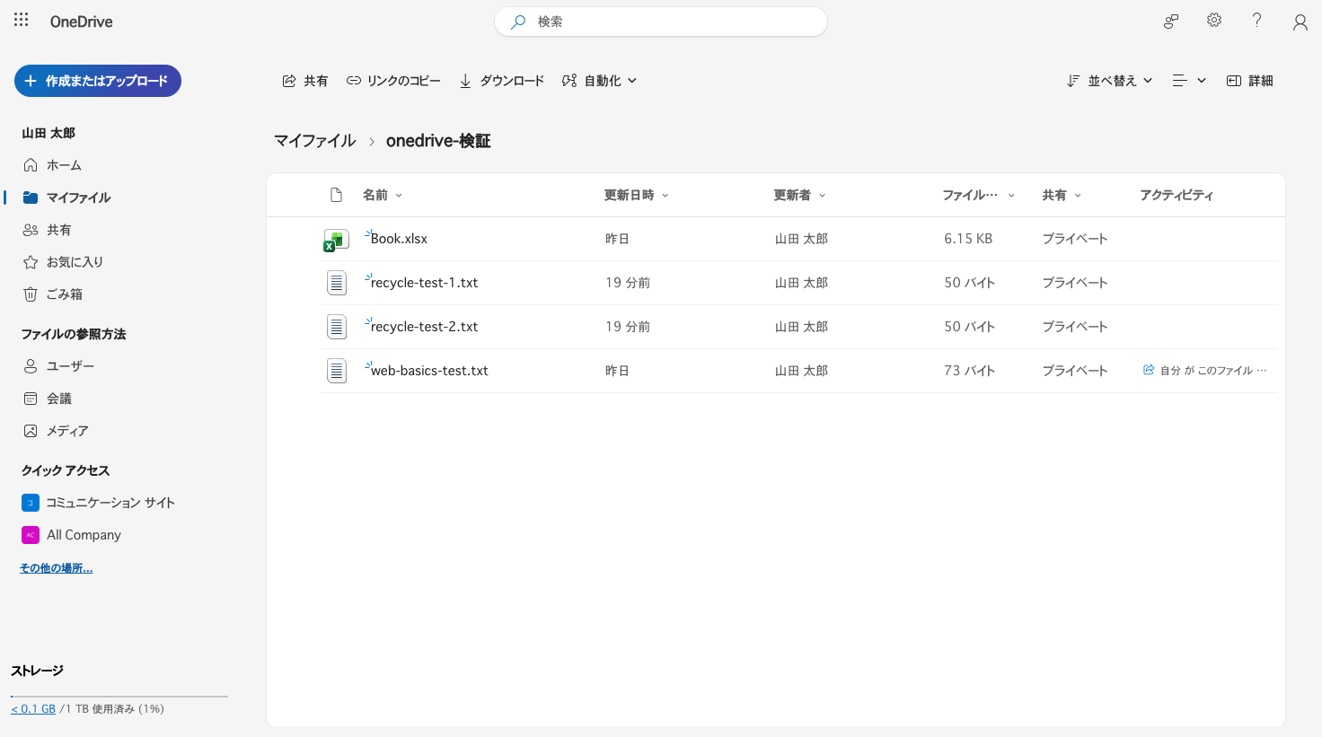
Task: Open the help question mark icon
Action: [x=1256, y=20]
